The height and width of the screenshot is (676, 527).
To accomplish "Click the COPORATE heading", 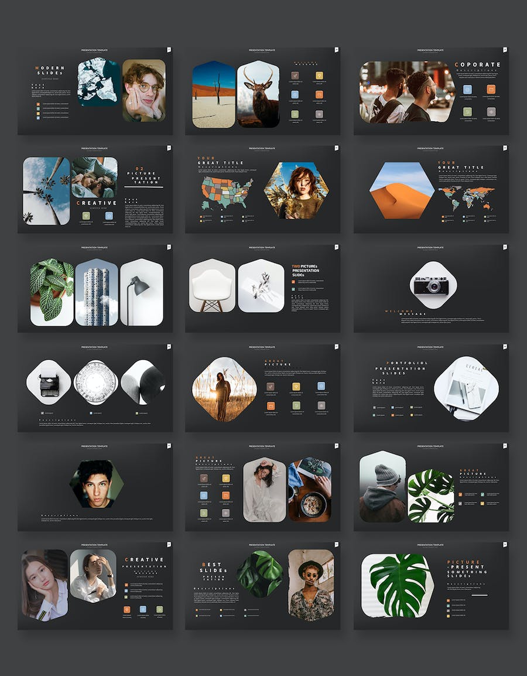I will click(x=477, y=64).
